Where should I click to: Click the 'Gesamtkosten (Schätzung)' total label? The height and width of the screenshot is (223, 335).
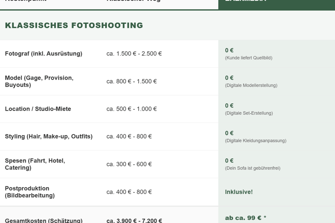pos(44,220)
